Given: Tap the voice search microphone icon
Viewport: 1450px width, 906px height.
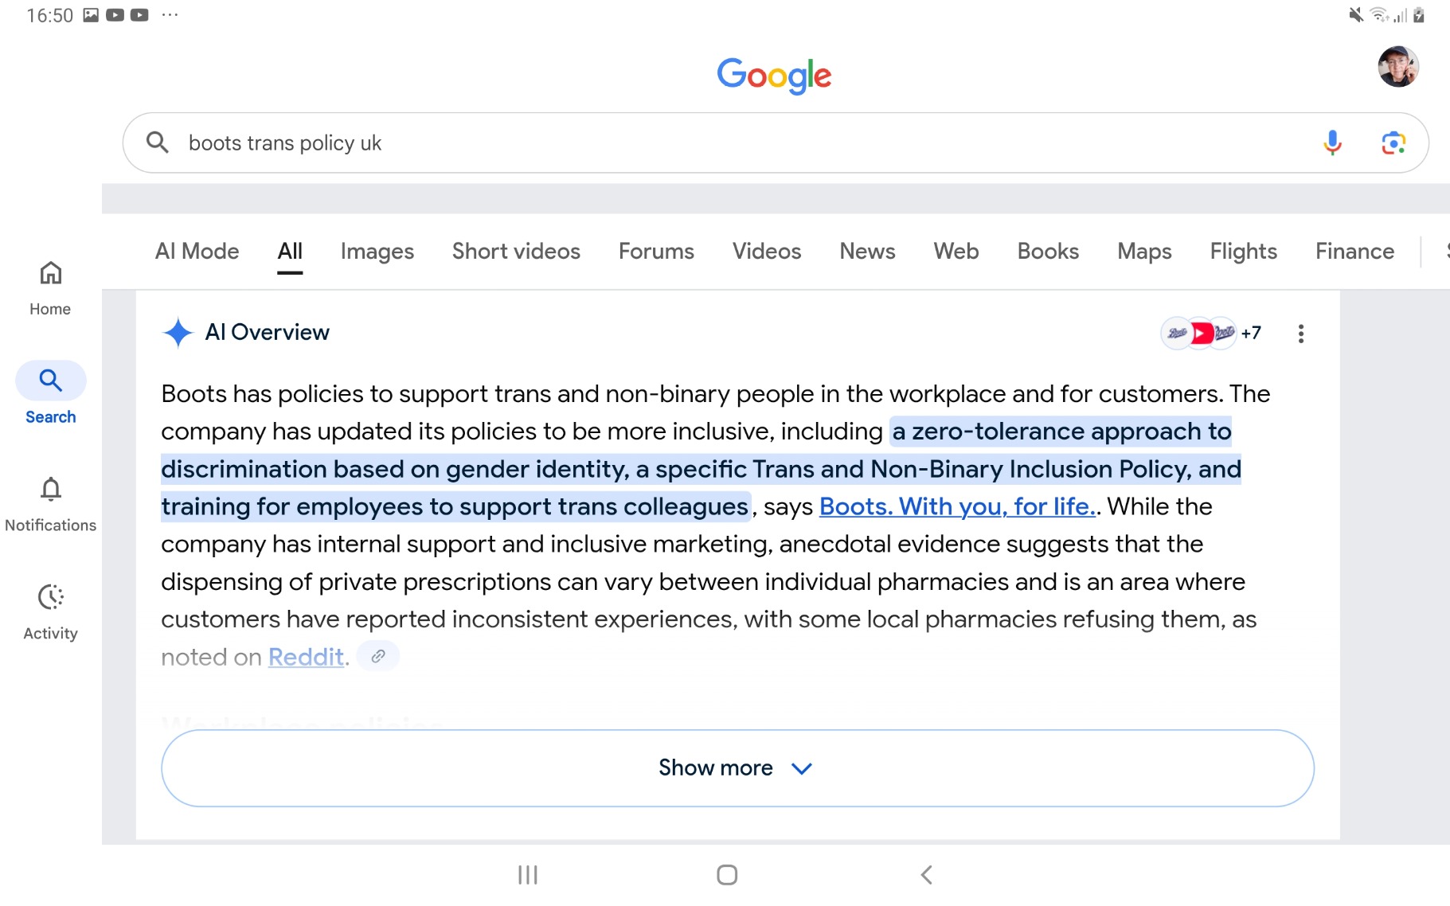Looking at the screenshot, I should click(x=1332, y=143).
